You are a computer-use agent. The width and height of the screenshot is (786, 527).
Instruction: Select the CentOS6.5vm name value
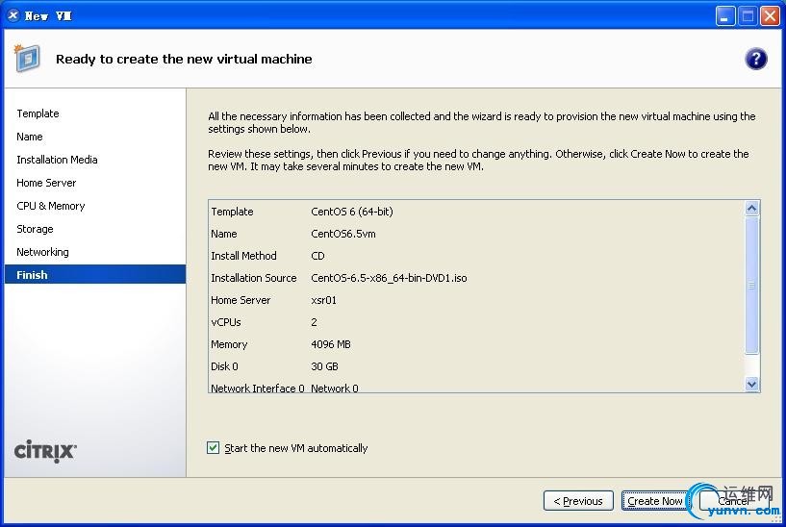(343, 234)
